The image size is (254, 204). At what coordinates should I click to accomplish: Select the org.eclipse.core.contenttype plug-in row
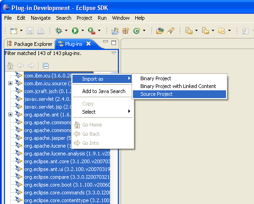click(67, 200)
